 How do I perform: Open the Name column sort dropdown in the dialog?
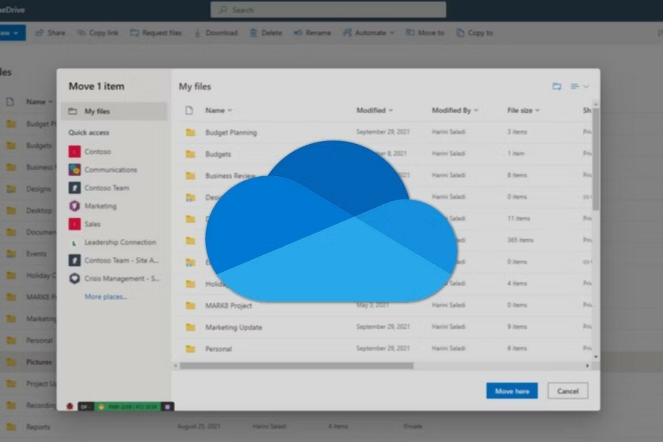[230, 110]
